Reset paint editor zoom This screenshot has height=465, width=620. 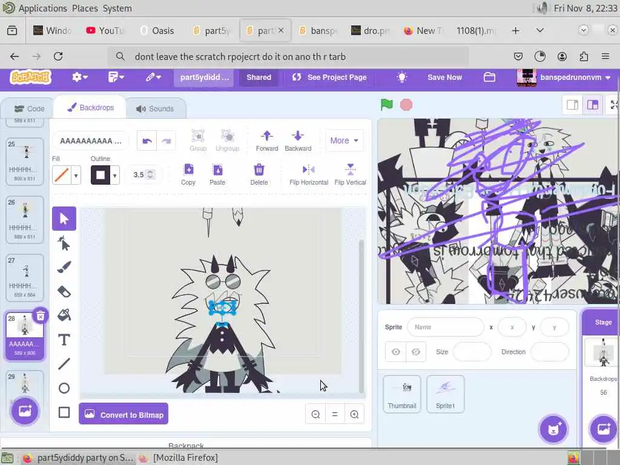(x=335, y=414)
